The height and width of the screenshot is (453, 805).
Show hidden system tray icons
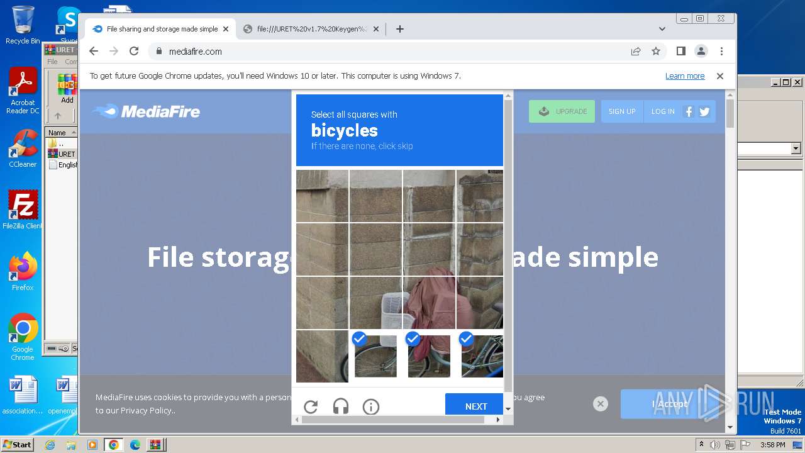[x=701, y=445]
